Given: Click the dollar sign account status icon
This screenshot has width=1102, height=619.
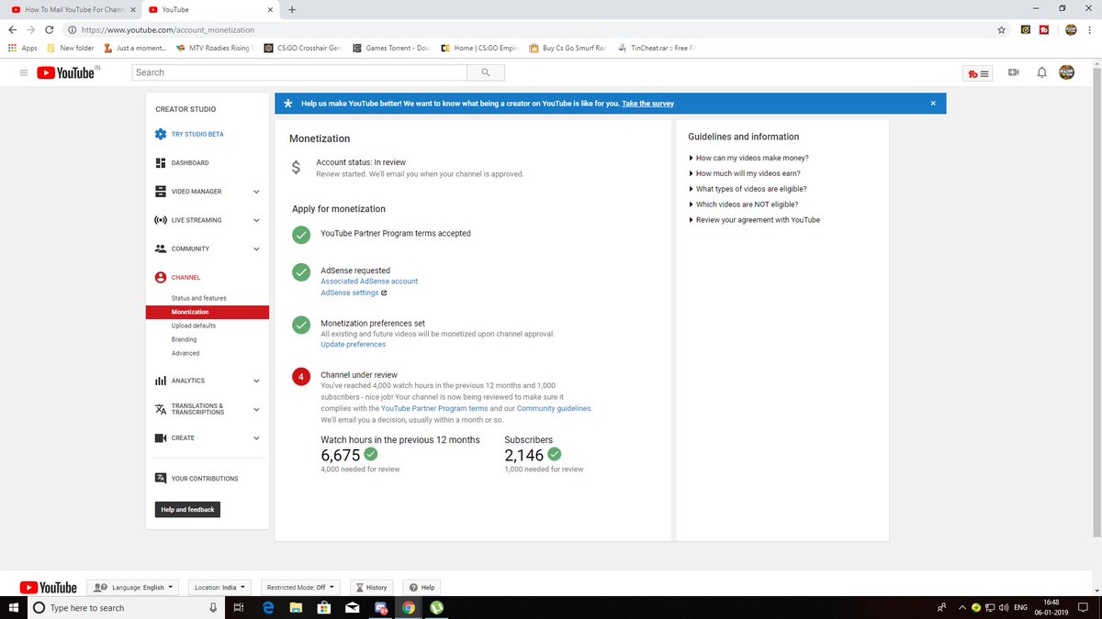Looking at the screenshot, I should pyautogui.click(x=296, y=167).
